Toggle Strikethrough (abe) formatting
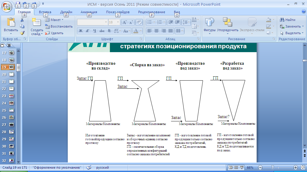The width and height of the screenshot is (307, 172). [102, 31]
